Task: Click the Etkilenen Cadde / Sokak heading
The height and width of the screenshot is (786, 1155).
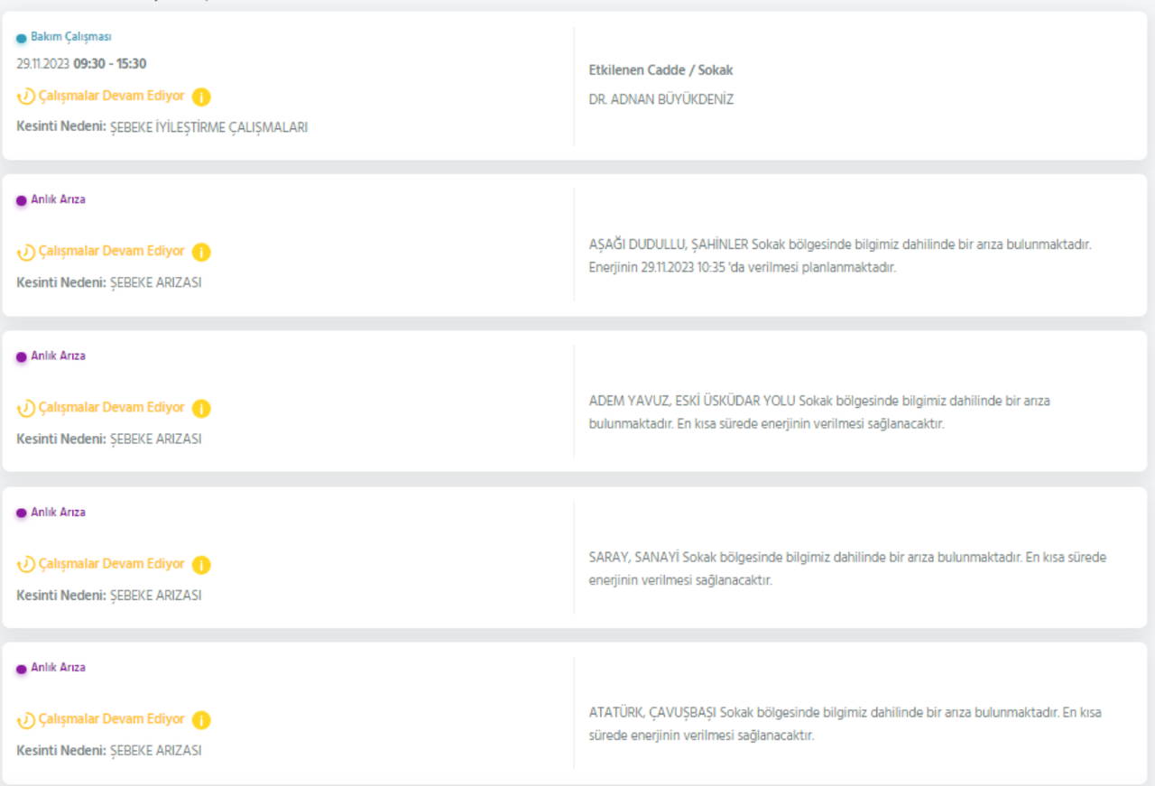Action: click(x=661, y=70)
